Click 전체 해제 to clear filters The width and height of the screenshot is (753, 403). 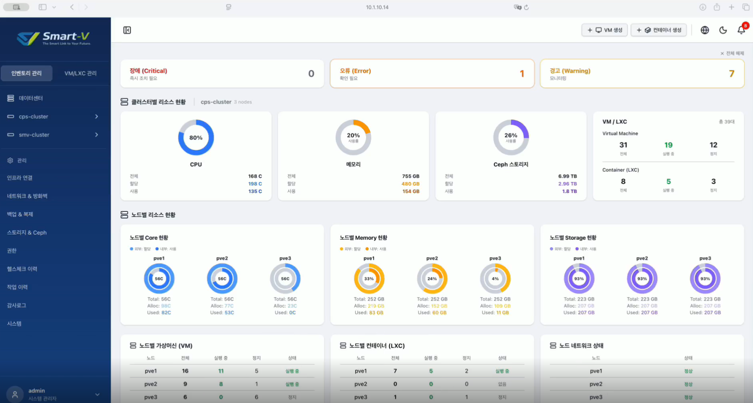[732, 53]
